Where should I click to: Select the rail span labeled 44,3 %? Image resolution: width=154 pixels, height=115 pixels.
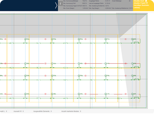pyautogui.click(x=65, y=98)
